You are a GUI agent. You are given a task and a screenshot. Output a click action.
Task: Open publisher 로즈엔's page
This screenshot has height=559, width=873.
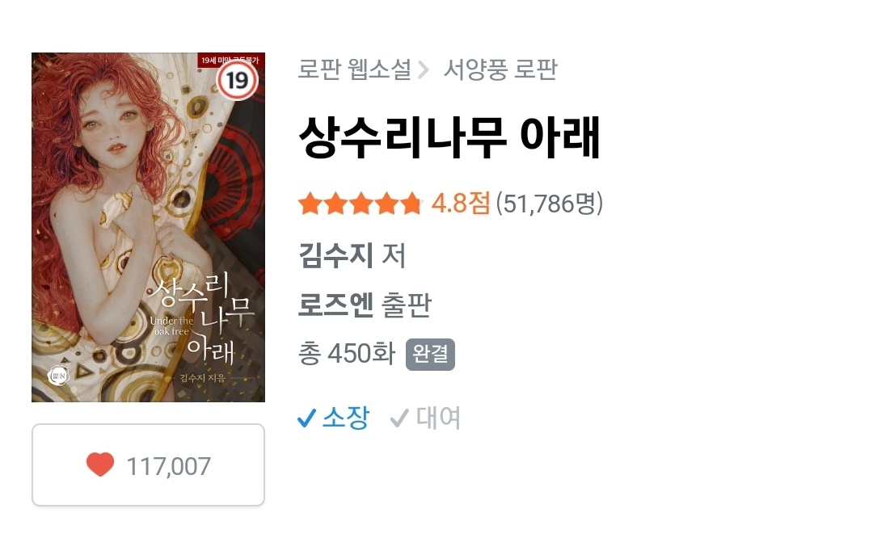click(x=335, y=305)
